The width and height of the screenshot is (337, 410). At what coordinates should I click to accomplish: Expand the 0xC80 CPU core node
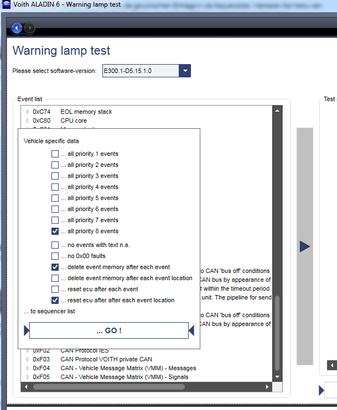28,120
